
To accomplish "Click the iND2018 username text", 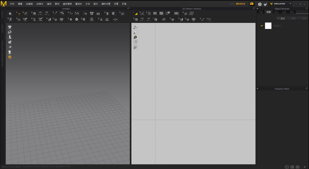I will point(240,4).
